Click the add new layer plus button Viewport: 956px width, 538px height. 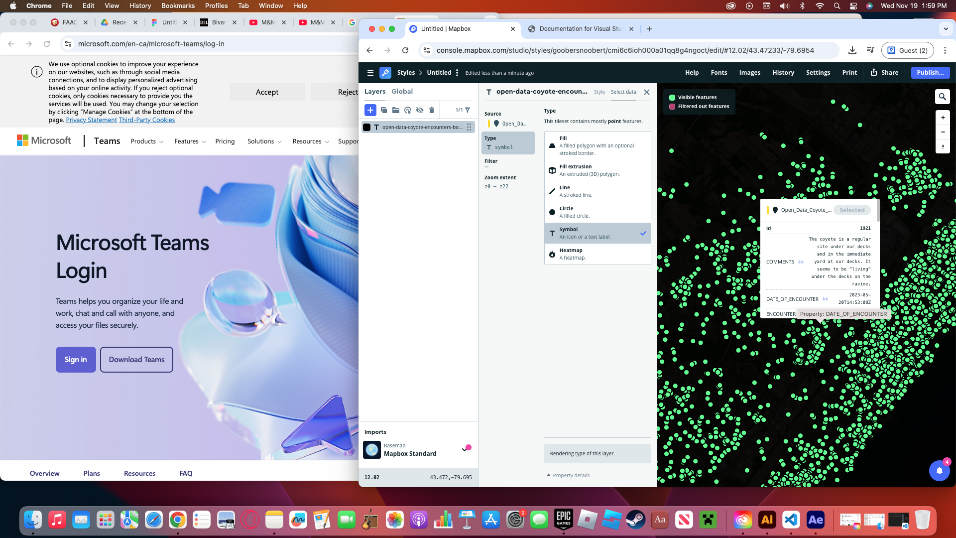[x=370, y=110]
